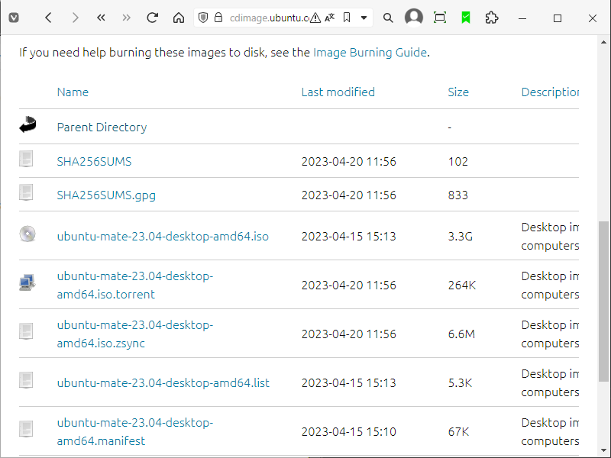Image resolution: width=611 pixels, height=458 pixels.
Task: Sort listing by Description column
Action: tap(550, 92)
